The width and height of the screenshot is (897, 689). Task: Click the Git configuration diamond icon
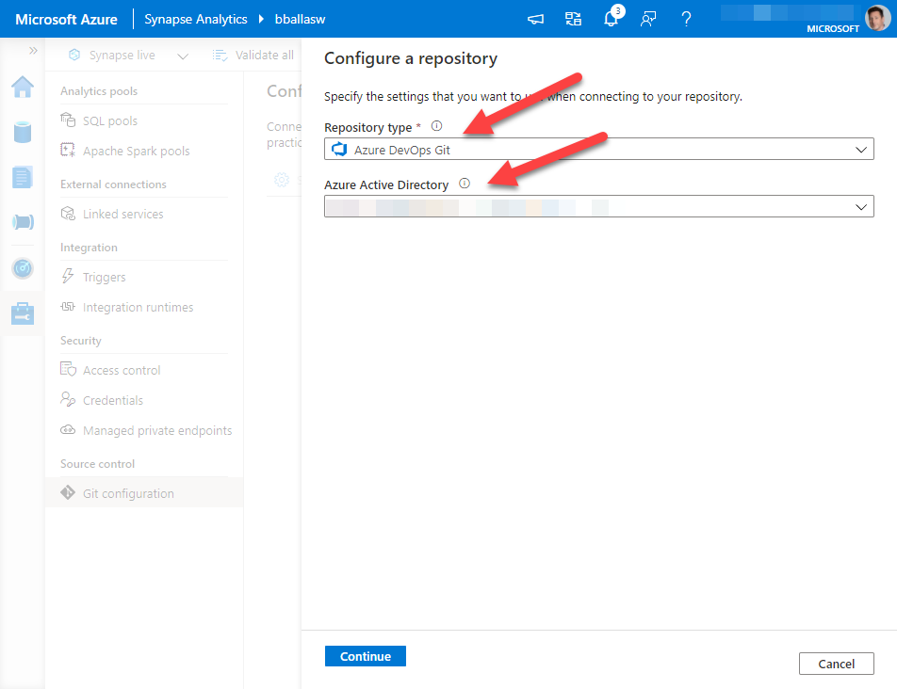pos(68,492)
